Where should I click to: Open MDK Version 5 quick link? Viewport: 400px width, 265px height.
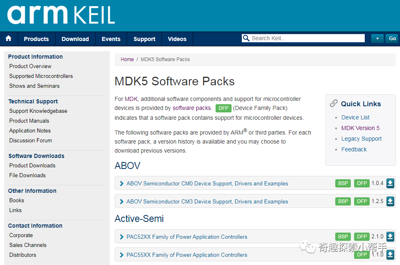[360, 128]
